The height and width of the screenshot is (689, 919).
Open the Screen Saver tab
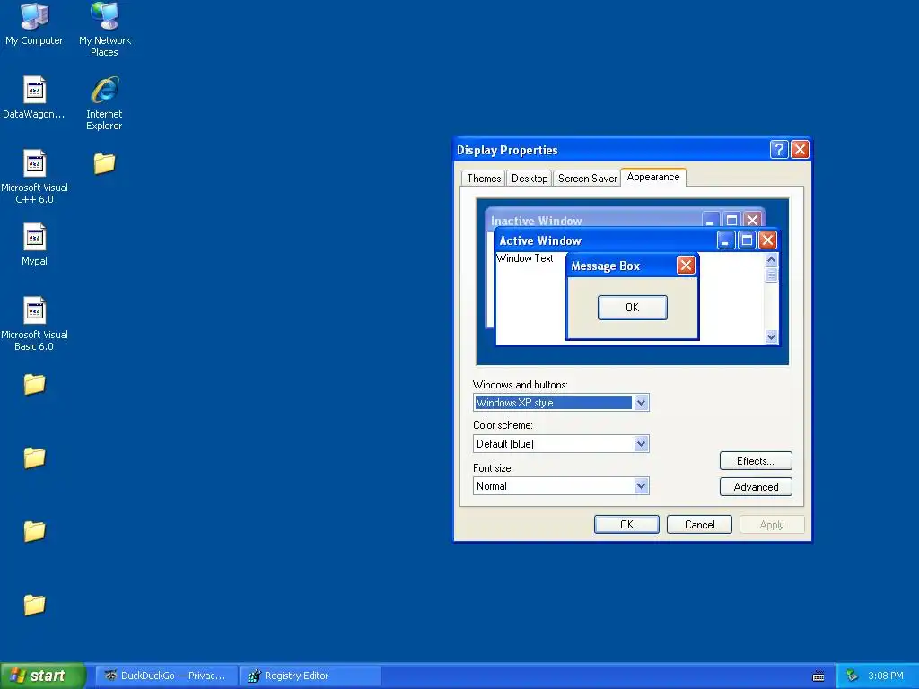tap(587, 179)
